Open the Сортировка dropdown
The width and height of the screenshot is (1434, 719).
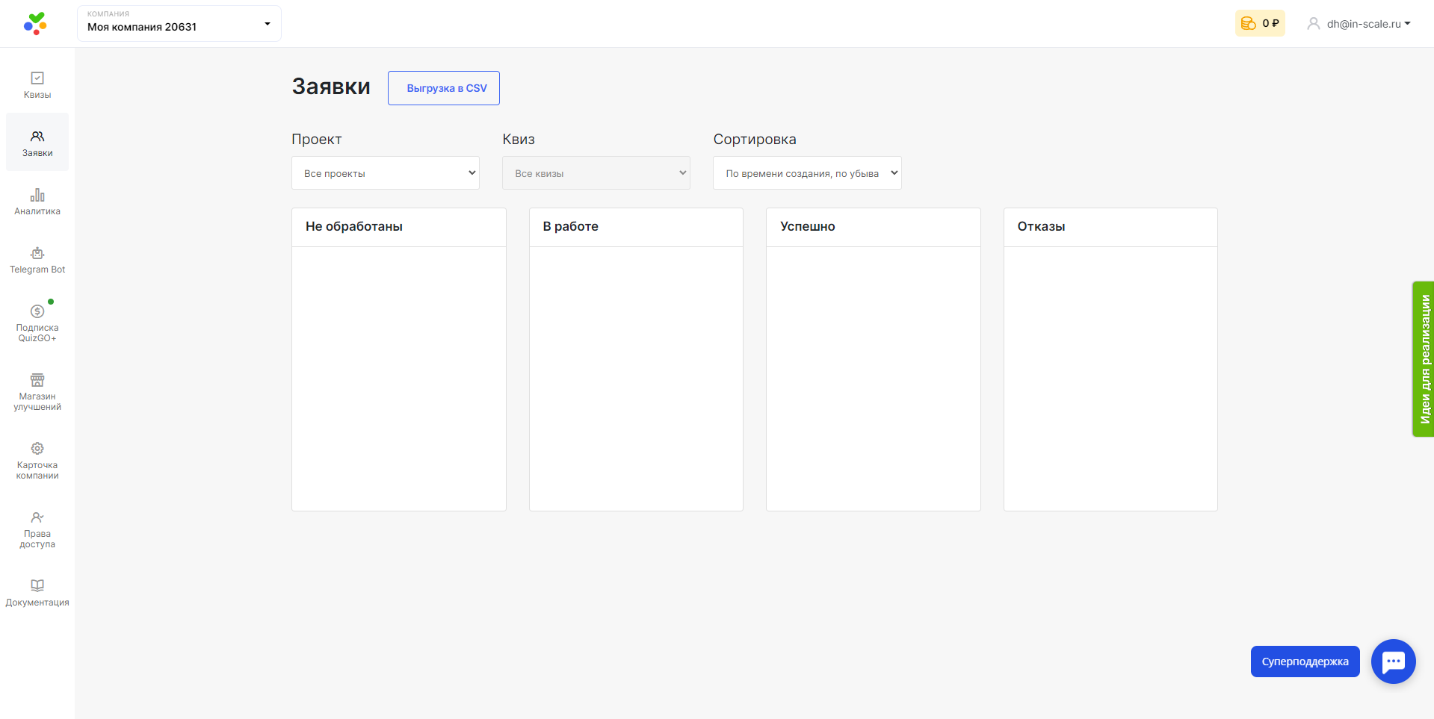point(807,173)
